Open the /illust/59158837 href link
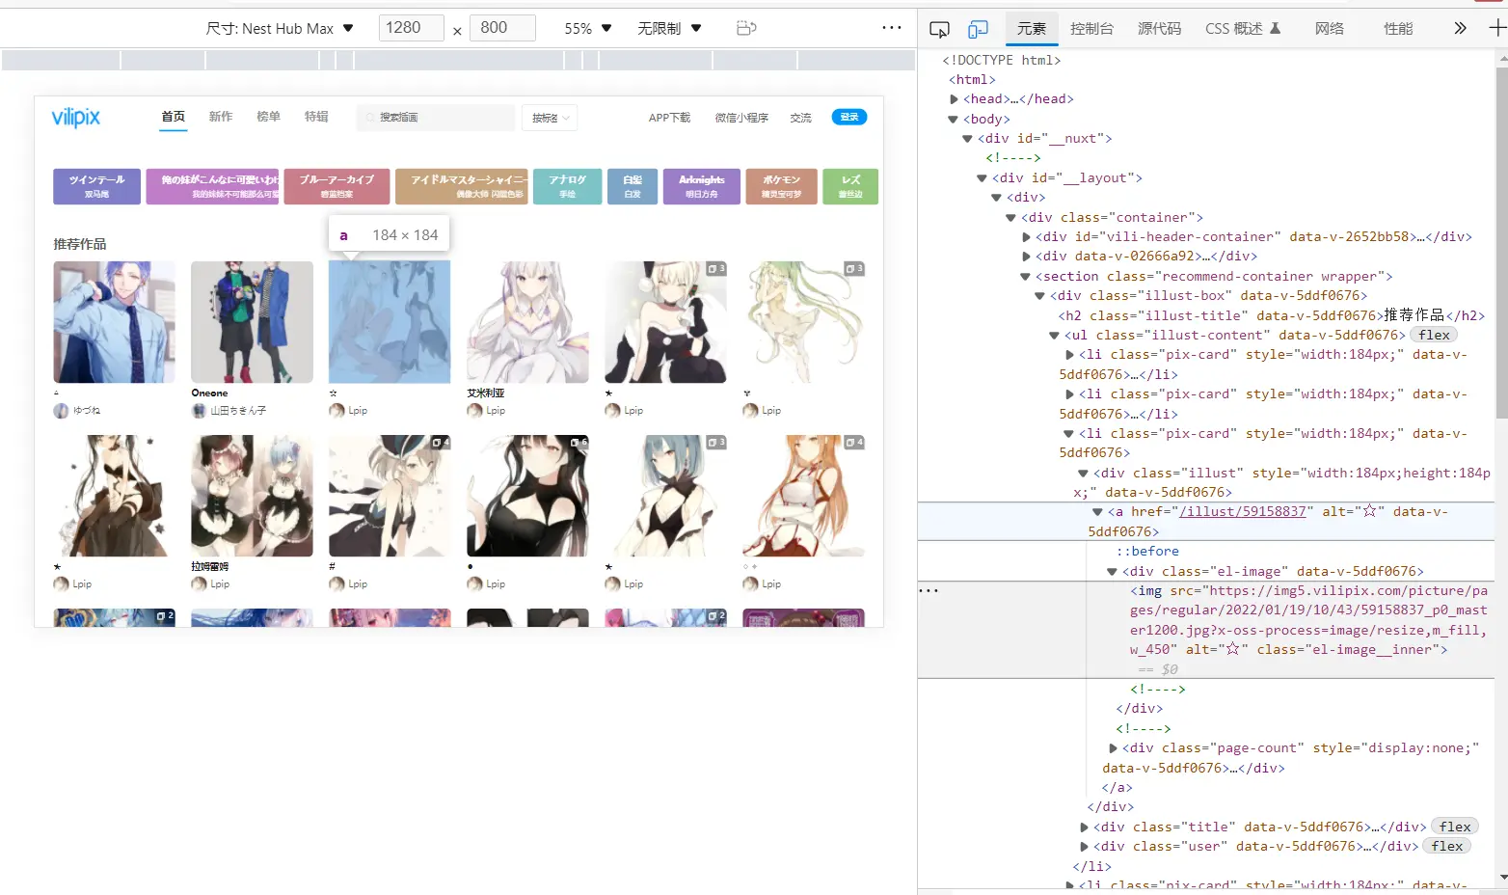This screenshot has height=895, width=1508. coord(1243,512)
